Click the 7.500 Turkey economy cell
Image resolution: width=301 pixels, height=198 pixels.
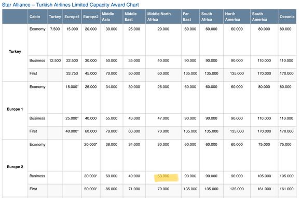(55, 29)
